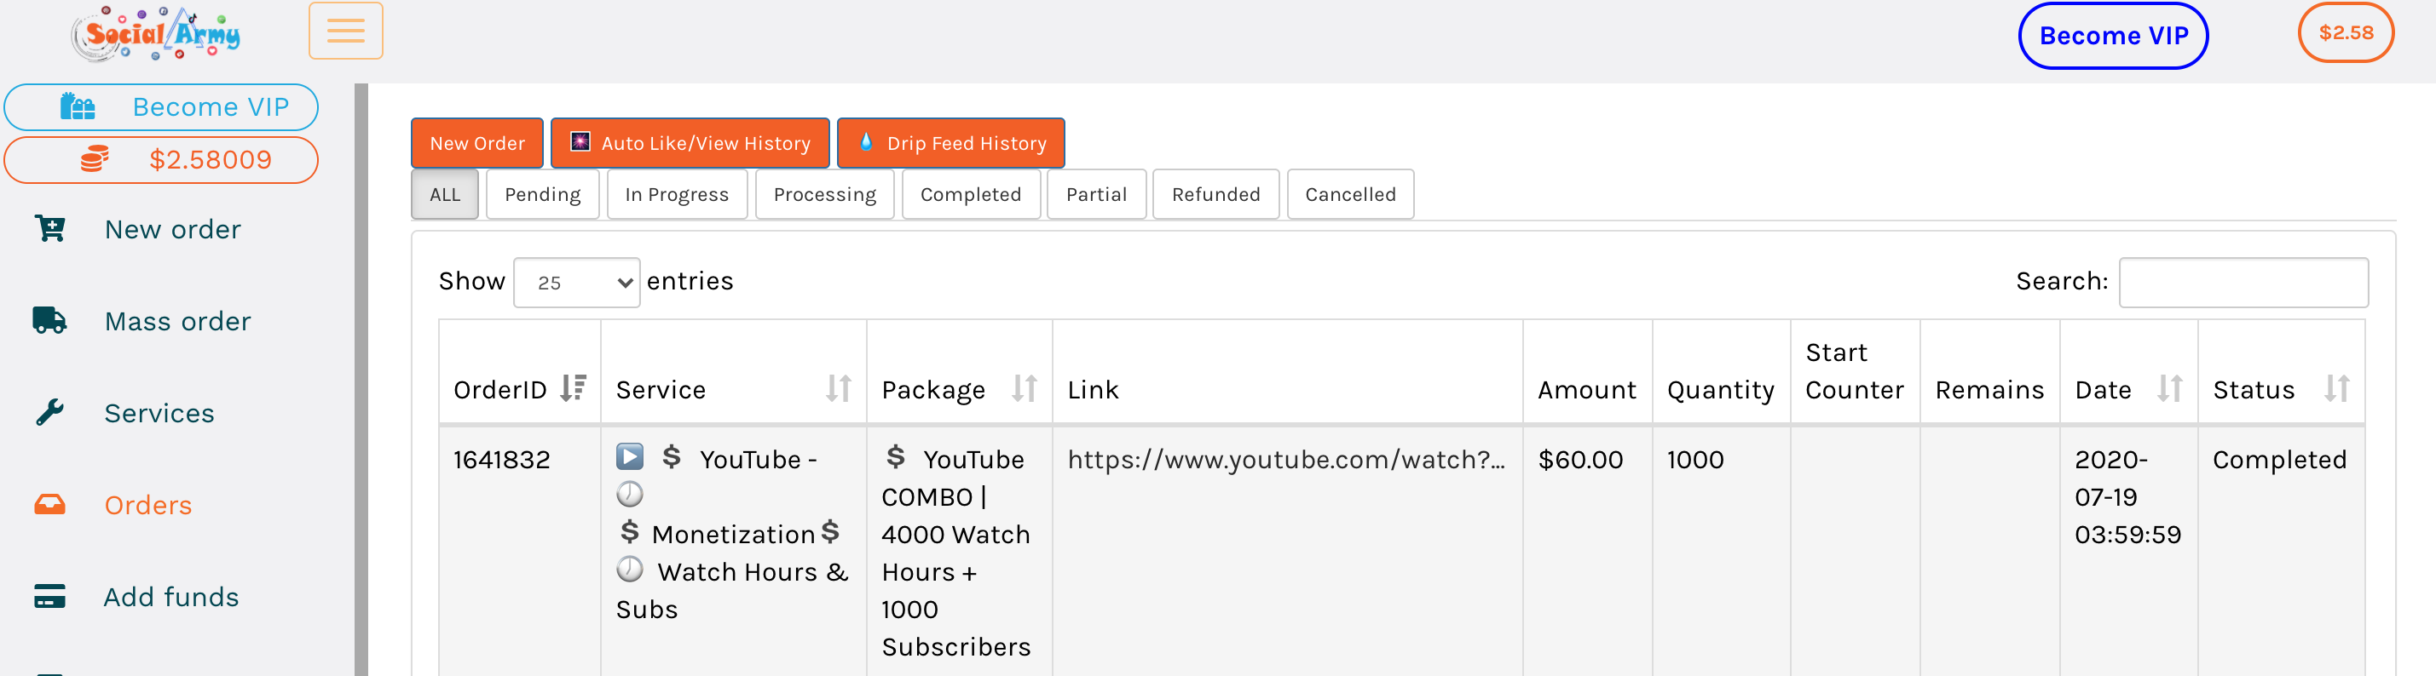Switch to the Processing tab
2436x676 pixels.
(x=824, y=194)
